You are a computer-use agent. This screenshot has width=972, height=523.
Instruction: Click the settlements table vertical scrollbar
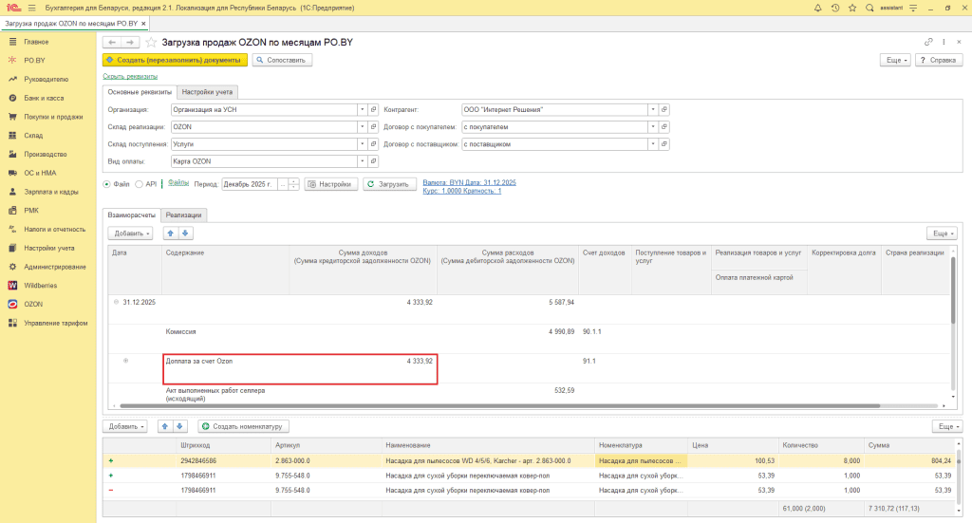click(x=953, y=290)
